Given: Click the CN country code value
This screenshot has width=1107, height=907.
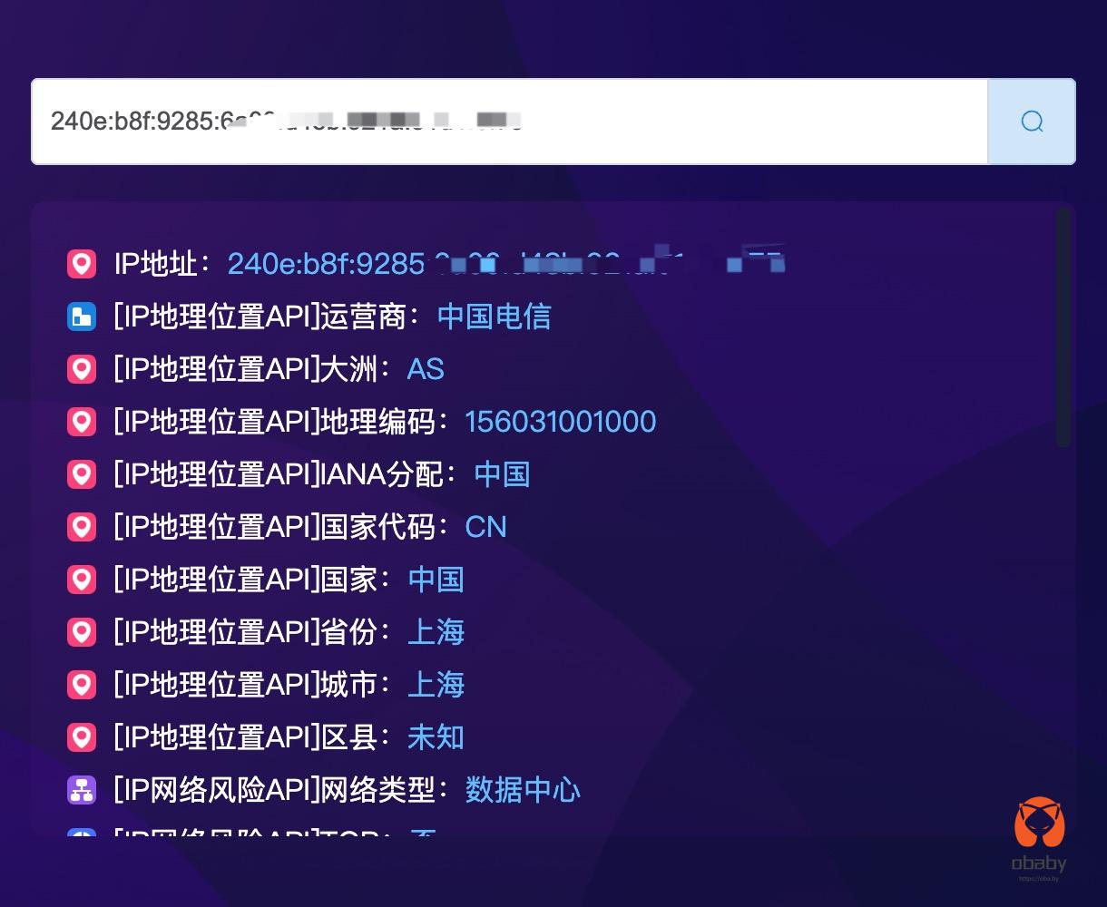Looking at the screenshot, I should pyautogui.click(x=485, y=527).
